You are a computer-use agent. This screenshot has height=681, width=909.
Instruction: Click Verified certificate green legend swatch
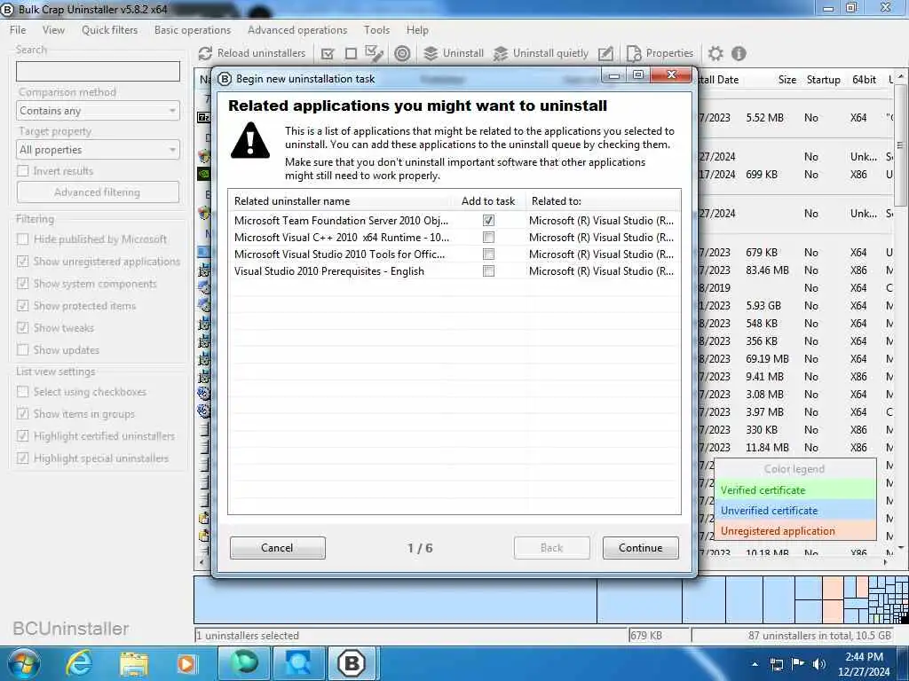click(x=794, y=490)
